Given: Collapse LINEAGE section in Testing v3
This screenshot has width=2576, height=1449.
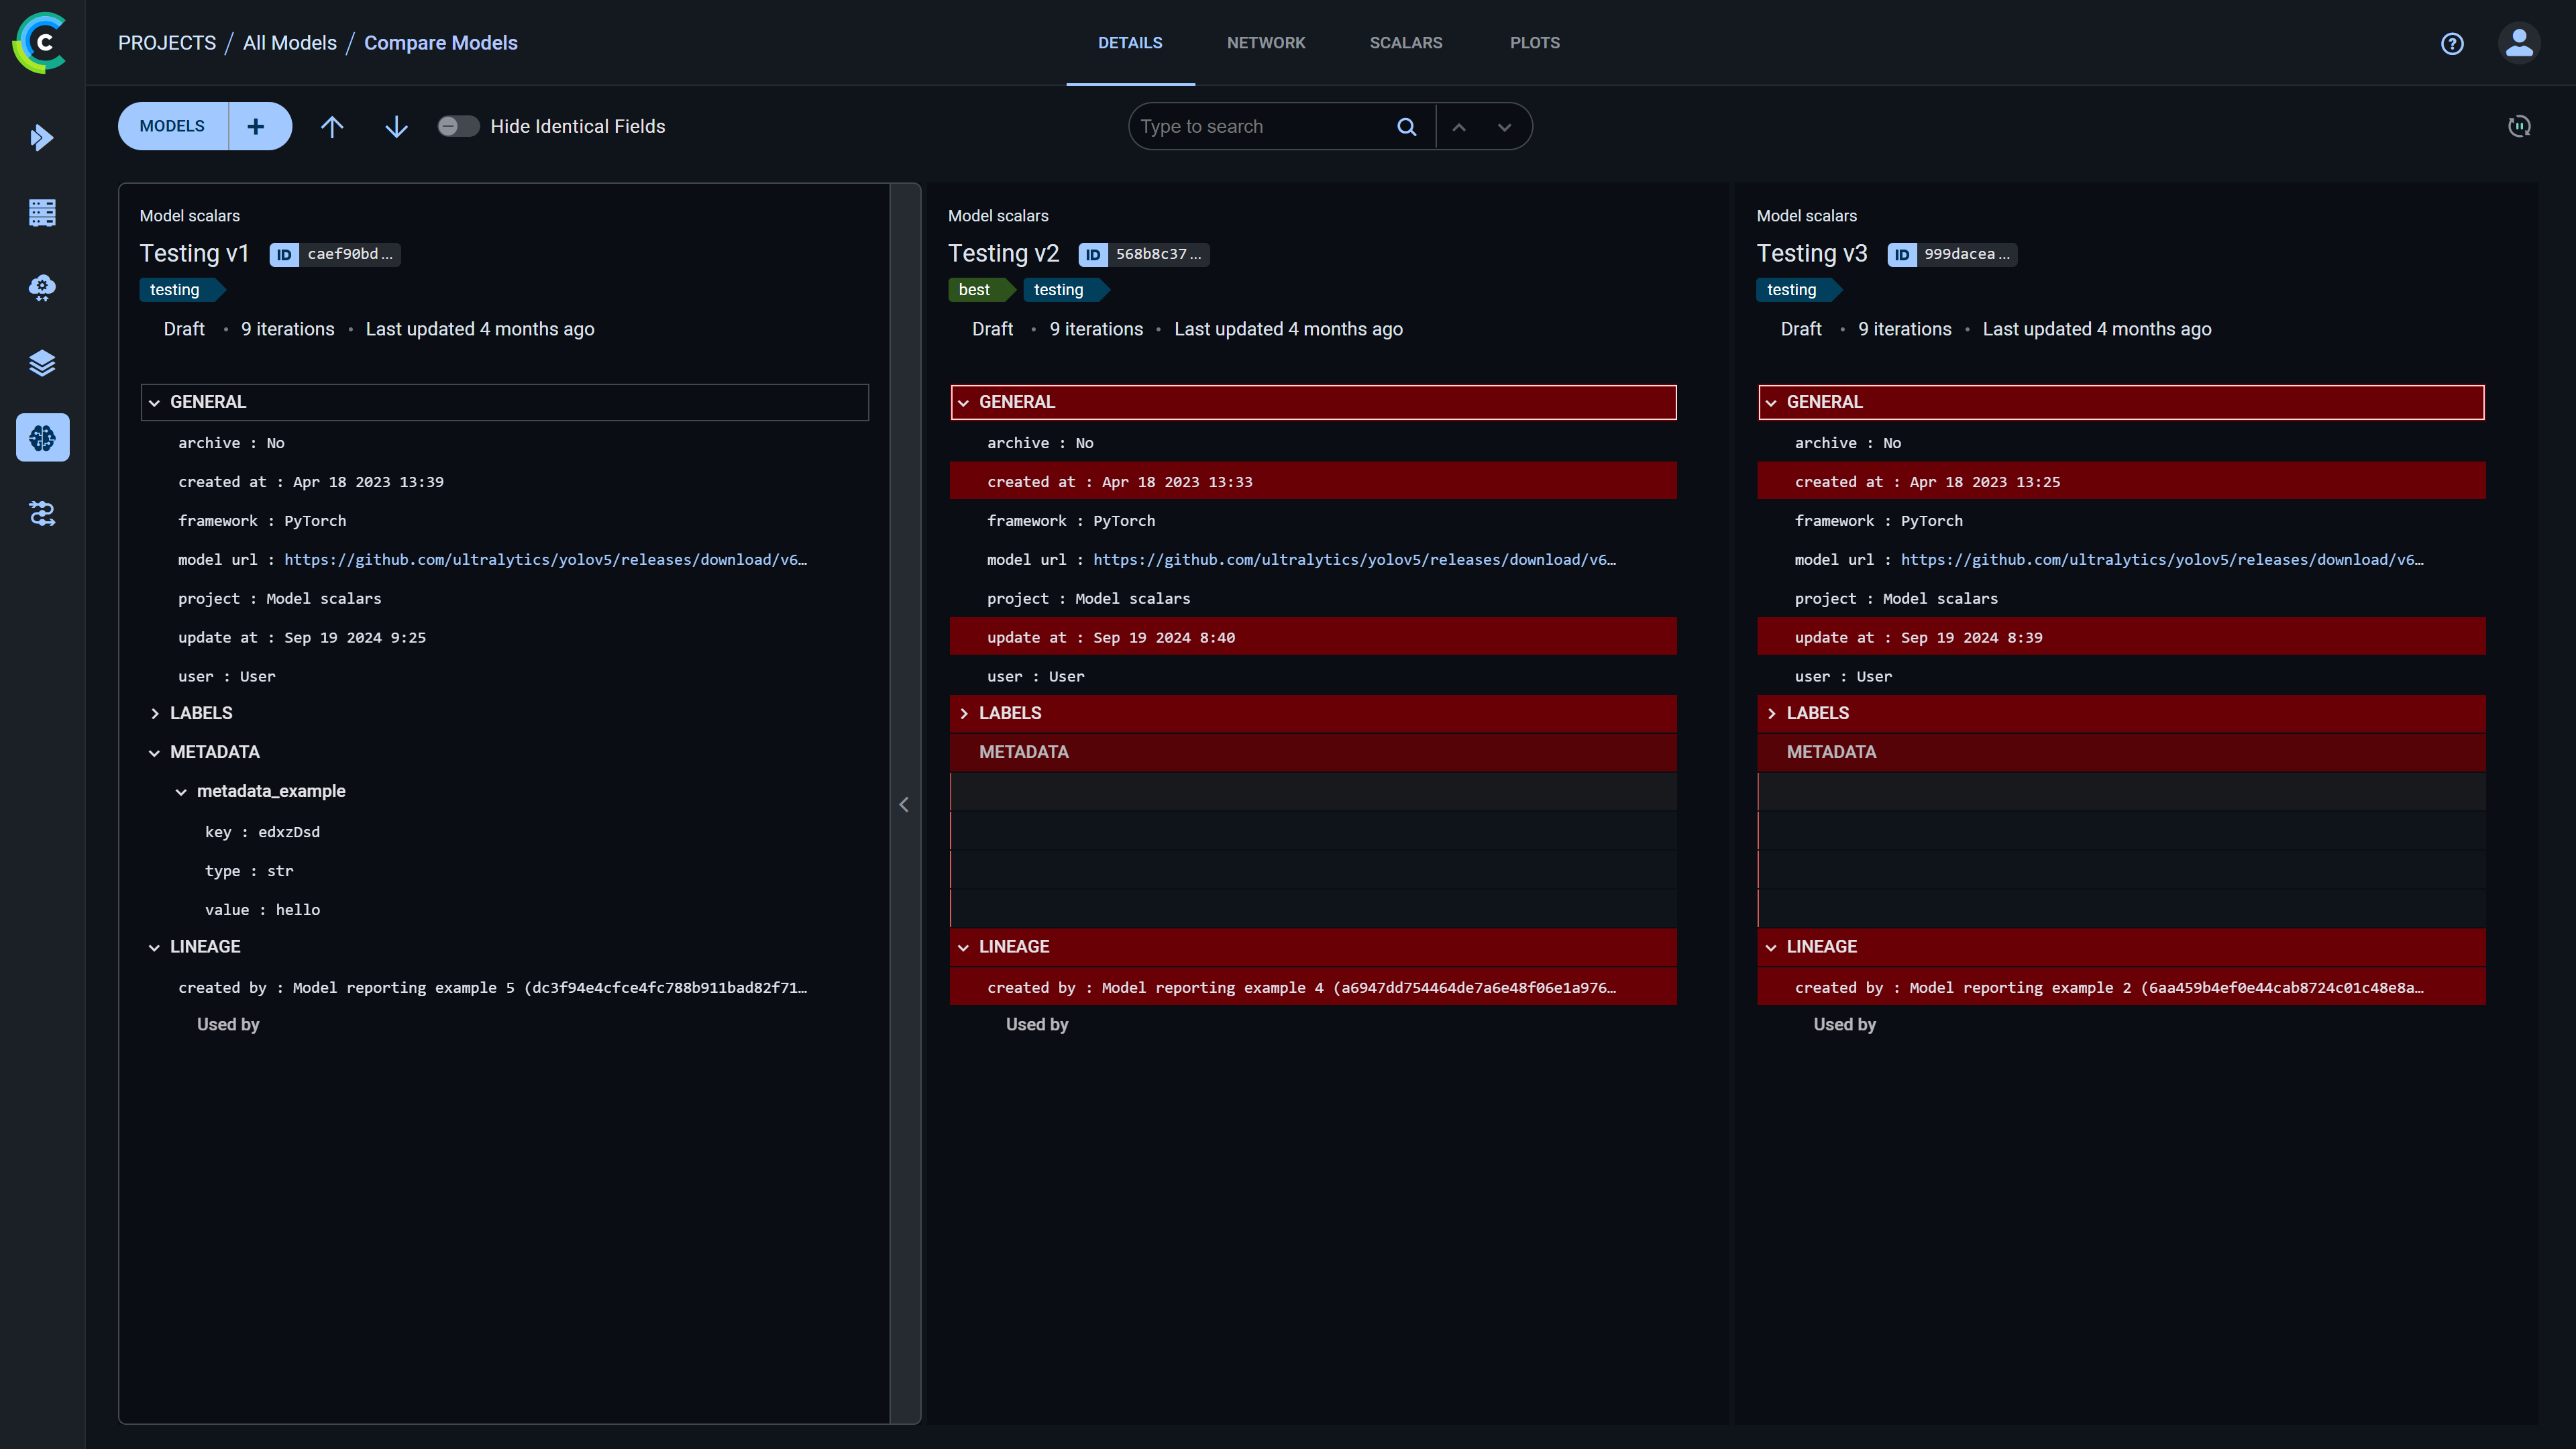Looking at the screenshot, I should (x=1771, y=947).
